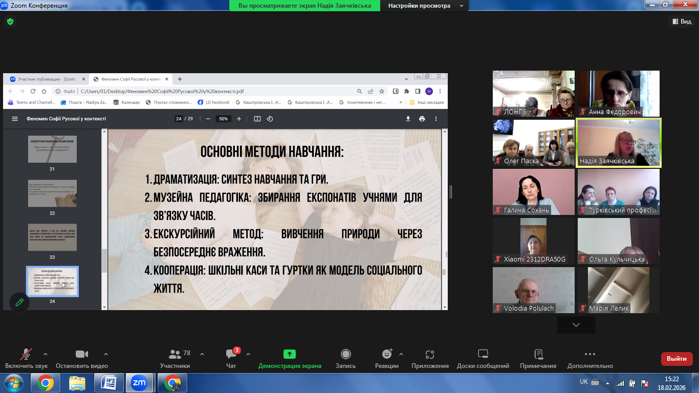
Task: Unmute microphone with Включить звук
Action: point(26,355)
